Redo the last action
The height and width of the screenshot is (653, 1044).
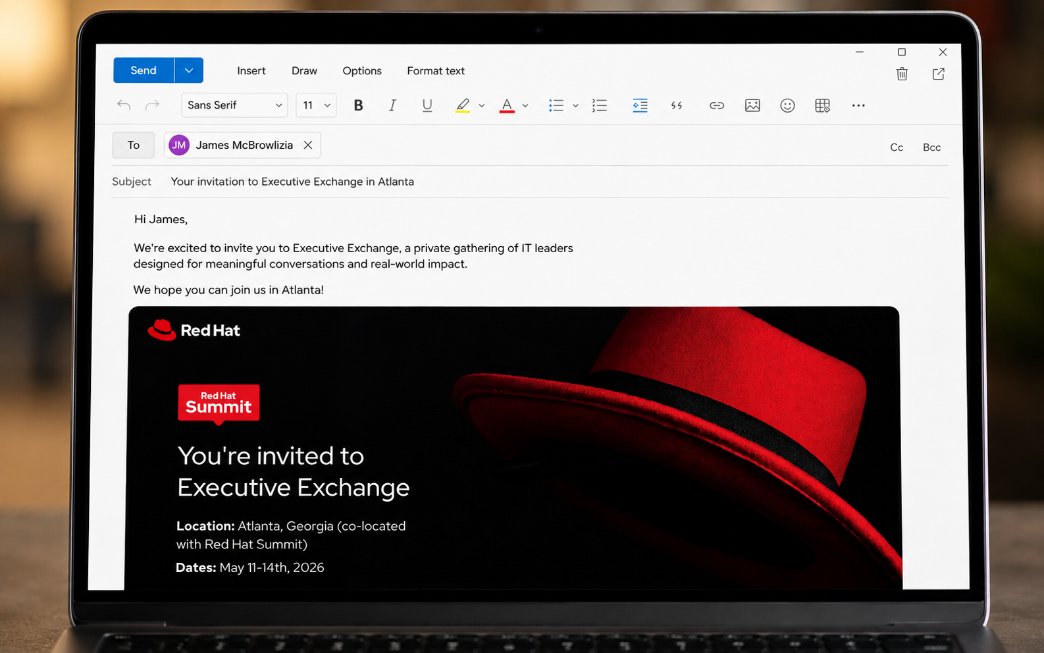point(152,105)
